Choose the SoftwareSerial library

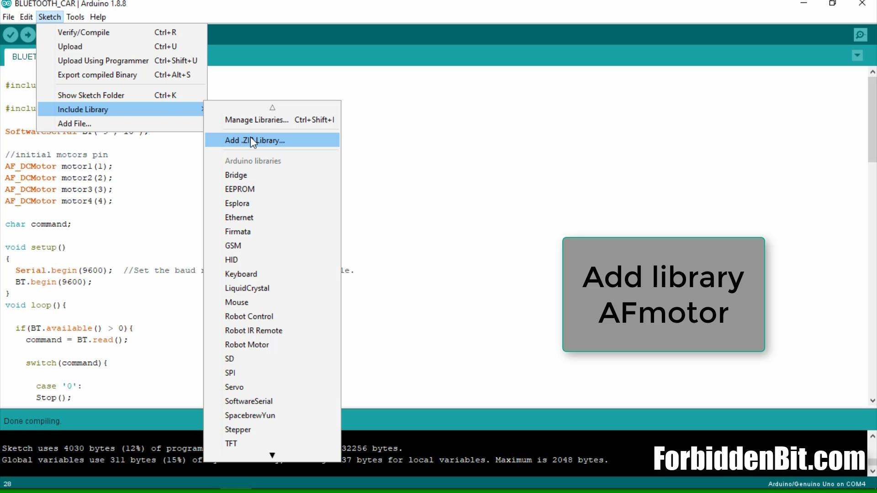[248, 401]
